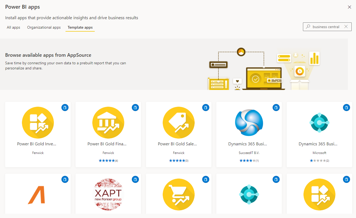Open the SucceedIT blue sphere app logo
The width and height of the screenshot is (356, 218).
tap(249, 123)
